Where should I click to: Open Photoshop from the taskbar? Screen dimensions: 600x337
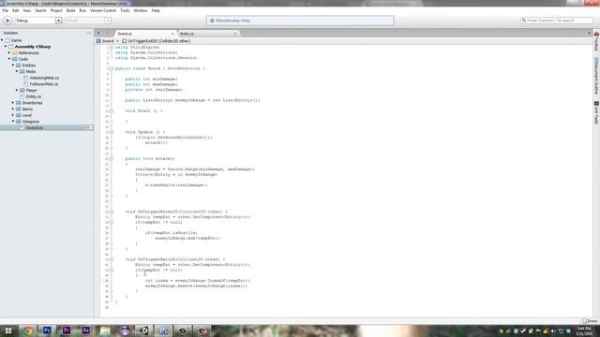pyautogui.click(x=47, y=330)
